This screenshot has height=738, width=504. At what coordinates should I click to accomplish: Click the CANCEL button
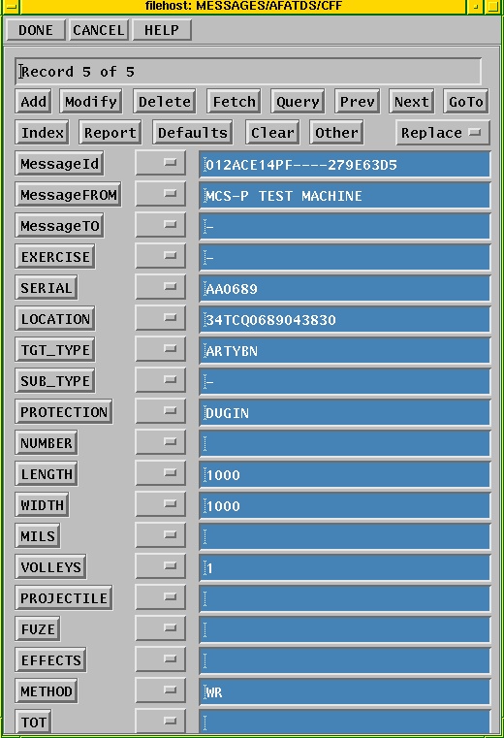point(99,30)
